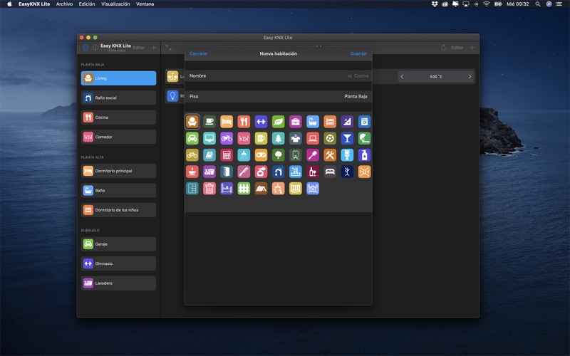Choose the dumbbell gym icon in the grid

261,122
